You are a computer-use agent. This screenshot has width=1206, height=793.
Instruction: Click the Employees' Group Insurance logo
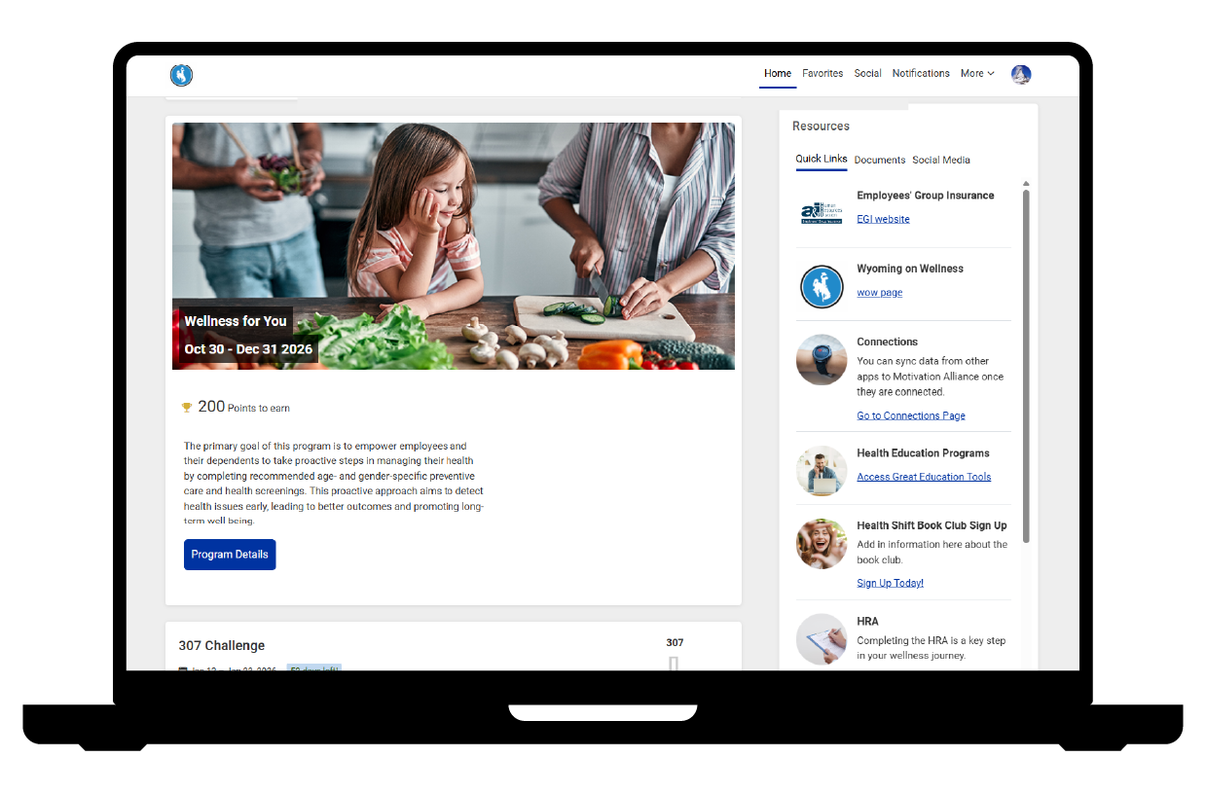point(821,213)
